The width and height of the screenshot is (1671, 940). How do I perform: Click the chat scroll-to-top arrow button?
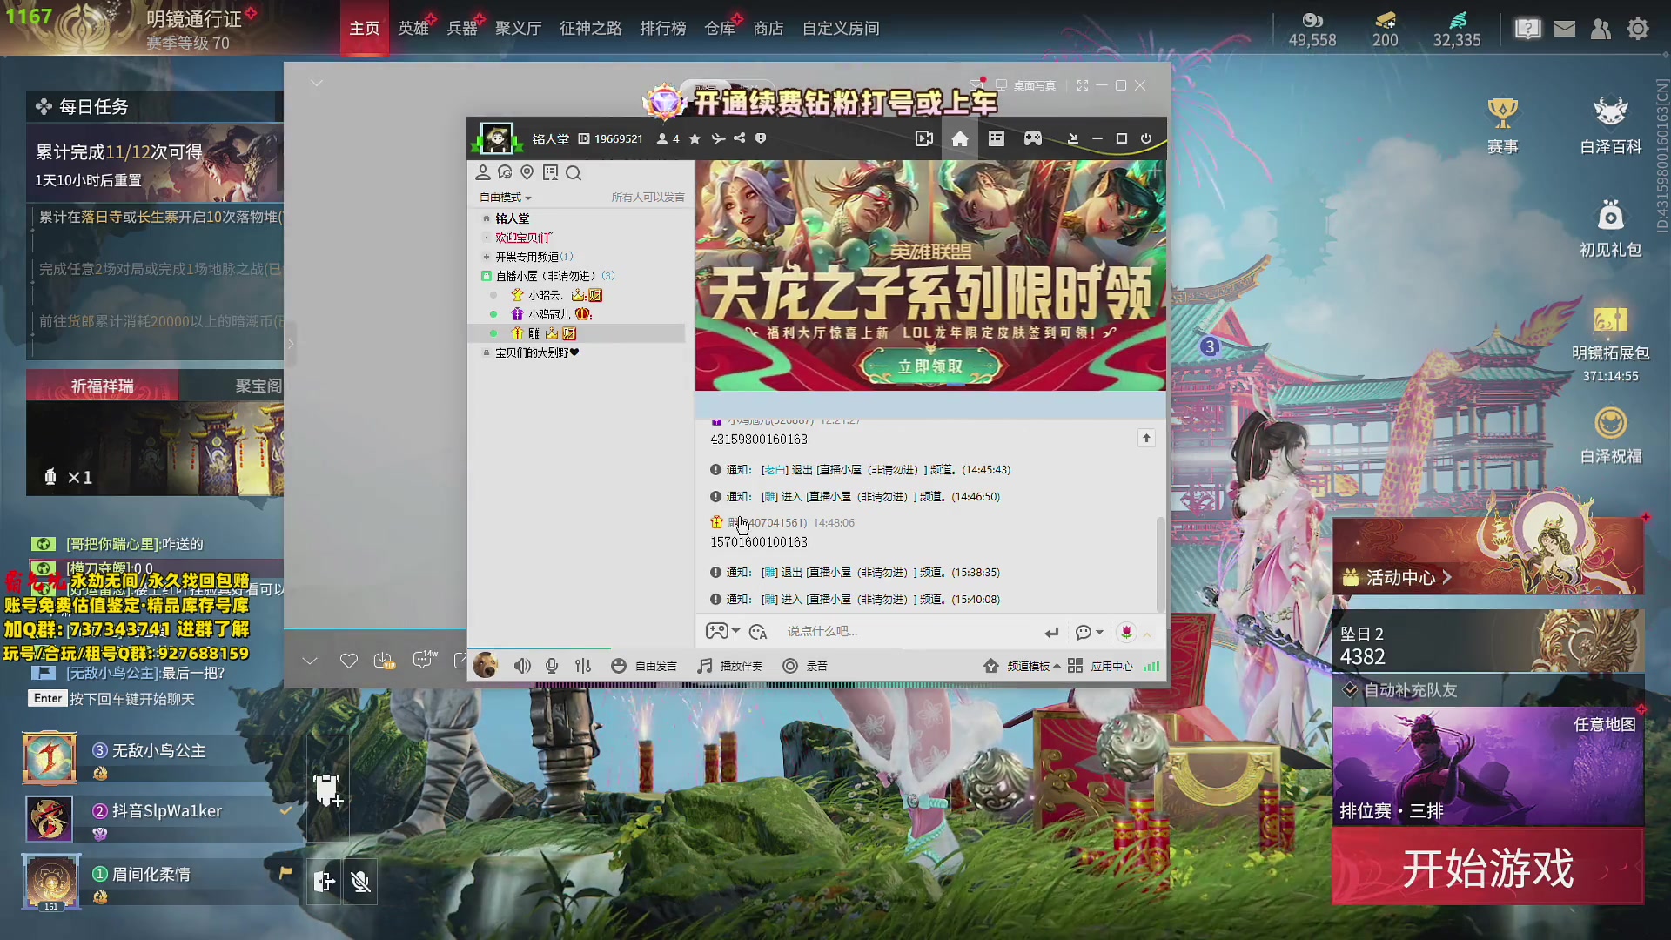[x=1146, y=439]
